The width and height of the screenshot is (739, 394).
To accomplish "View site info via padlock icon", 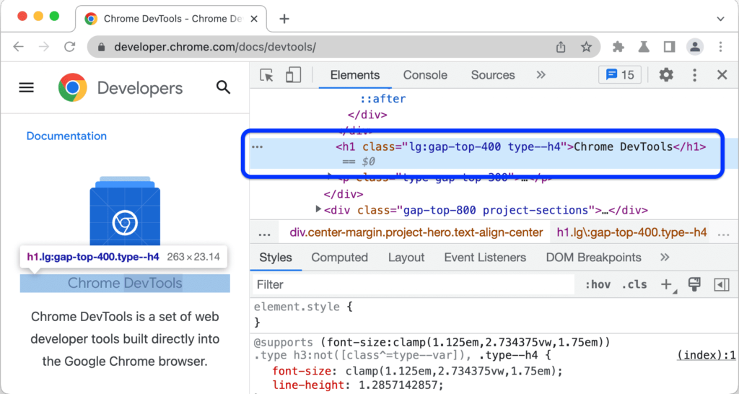I will click(x=101, y=47).
